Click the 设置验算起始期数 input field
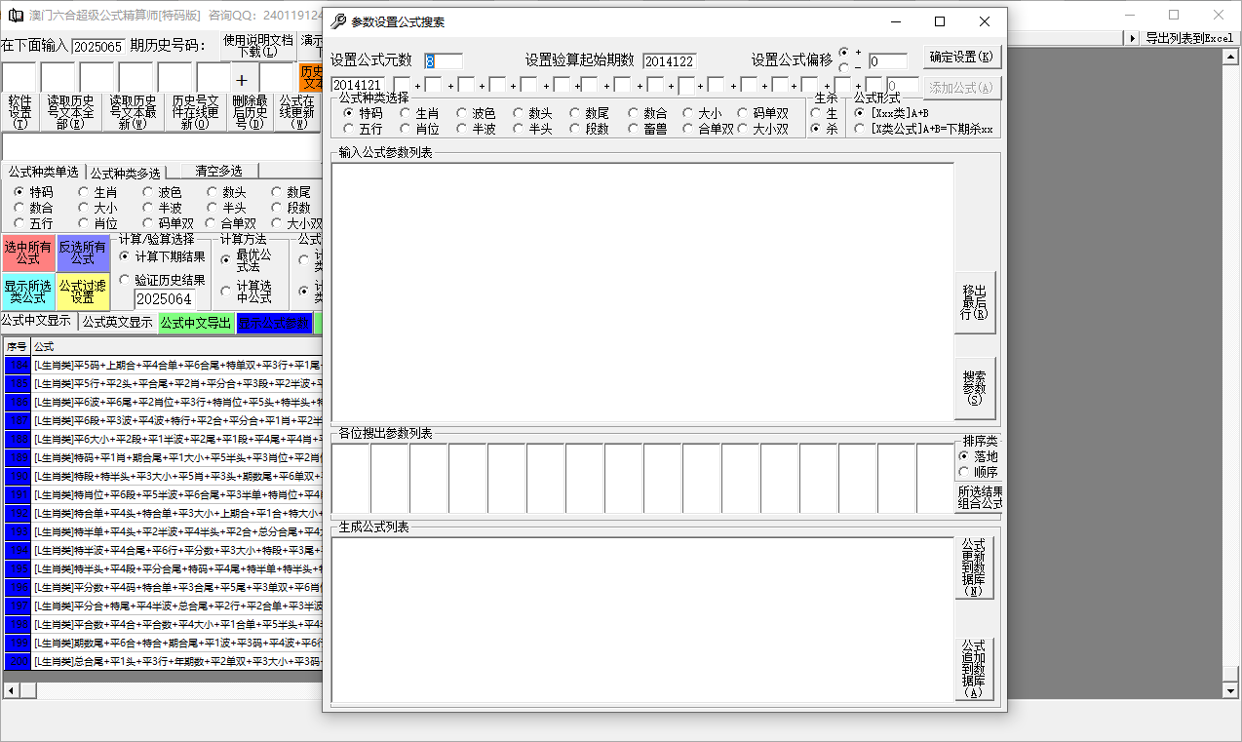The width and height of the screenshot is (1242, 742). coord(669,61)
